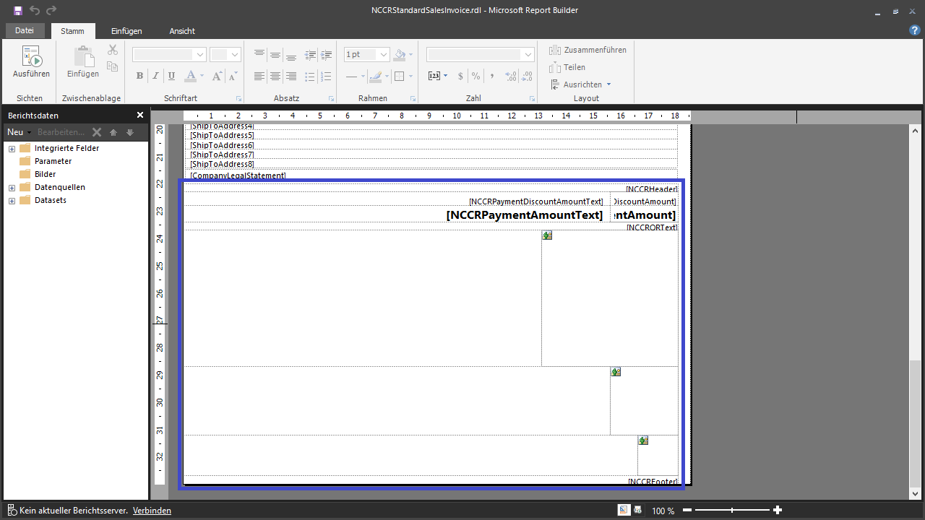Click the Verbinden link in status bar
This screenshot has height=520, width=925.
[x=152, y=511]
